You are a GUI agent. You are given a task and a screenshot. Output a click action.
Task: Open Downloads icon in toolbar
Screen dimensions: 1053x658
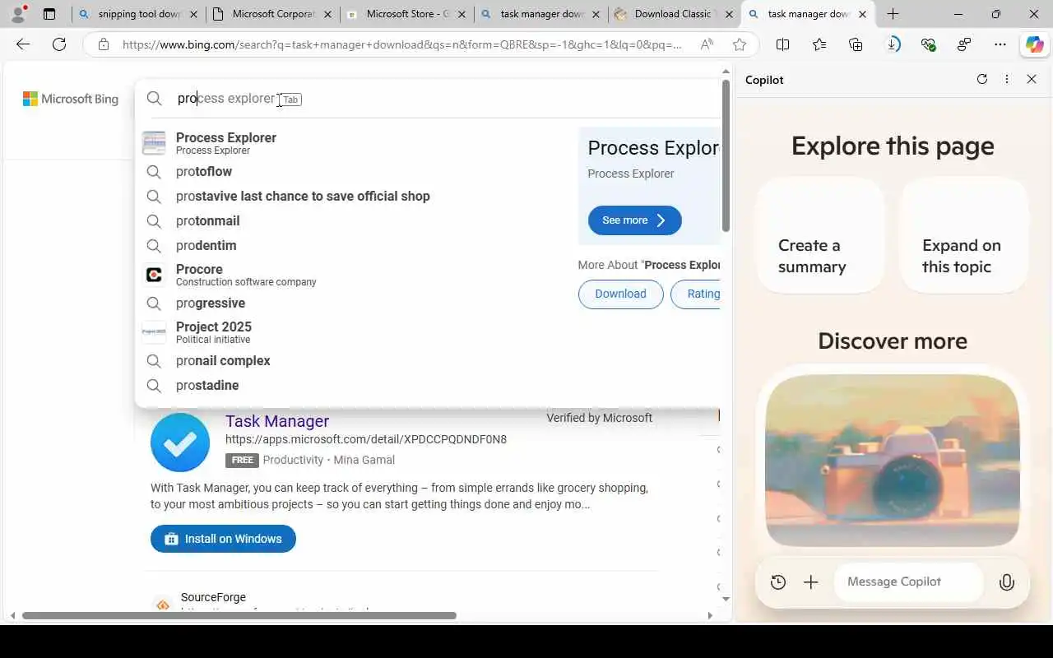tap(893, 44)
